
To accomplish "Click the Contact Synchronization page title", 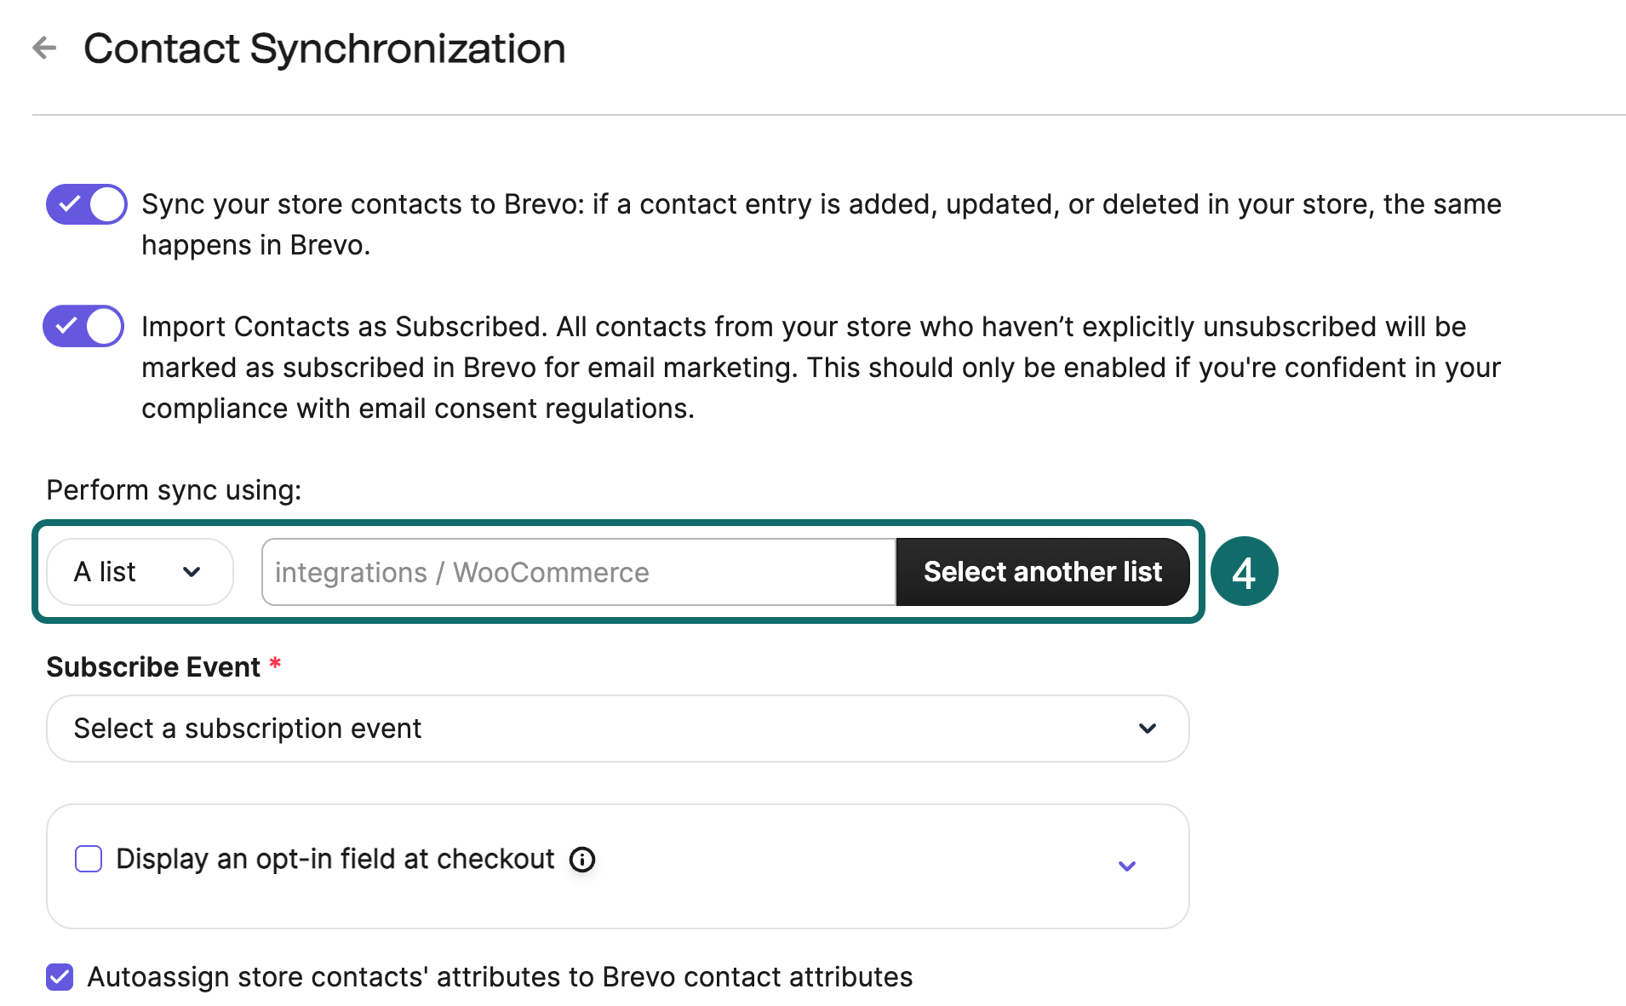I will coord(325,49).
